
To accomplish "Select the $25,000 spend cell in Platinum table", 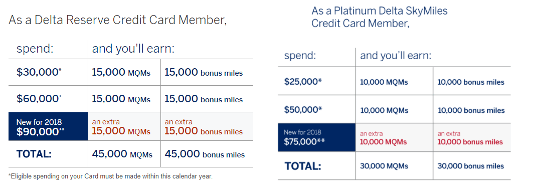I will [x=316, y=82].
